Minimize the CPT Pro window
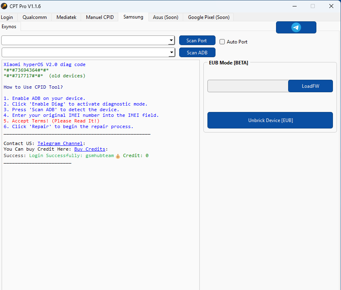Image resolution: width=341 pixels, height=290 pixels. point(295,6)
